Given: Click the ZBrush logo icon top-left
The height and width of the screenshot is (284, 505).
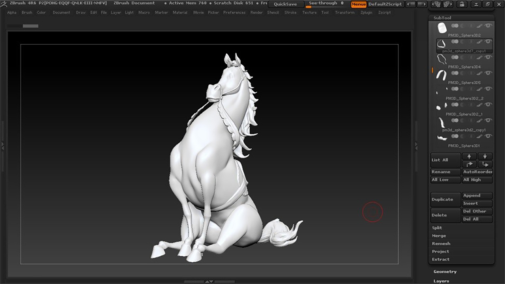Looking at the screenshot, I should pyautogui.click(x=4, y=4).
